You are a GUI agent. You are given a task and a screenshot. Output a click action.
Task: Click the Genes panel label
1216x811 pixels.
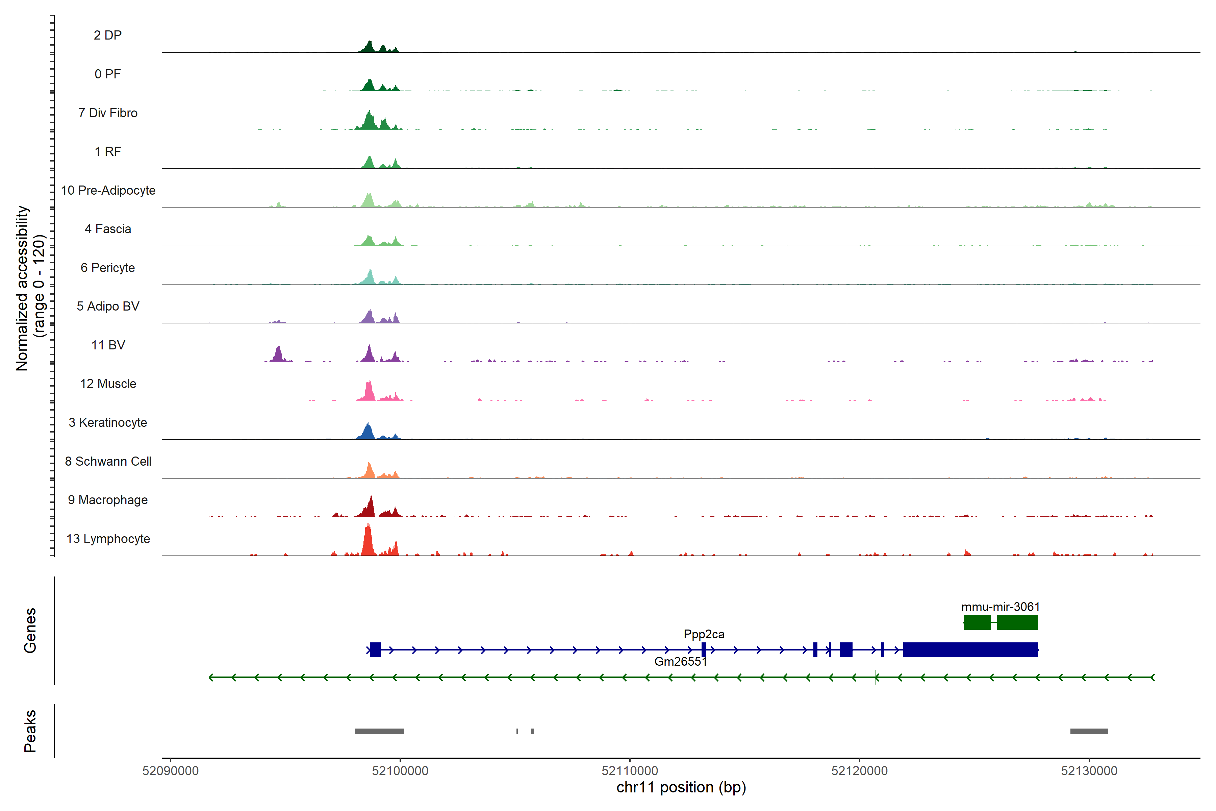pos(30,631)
